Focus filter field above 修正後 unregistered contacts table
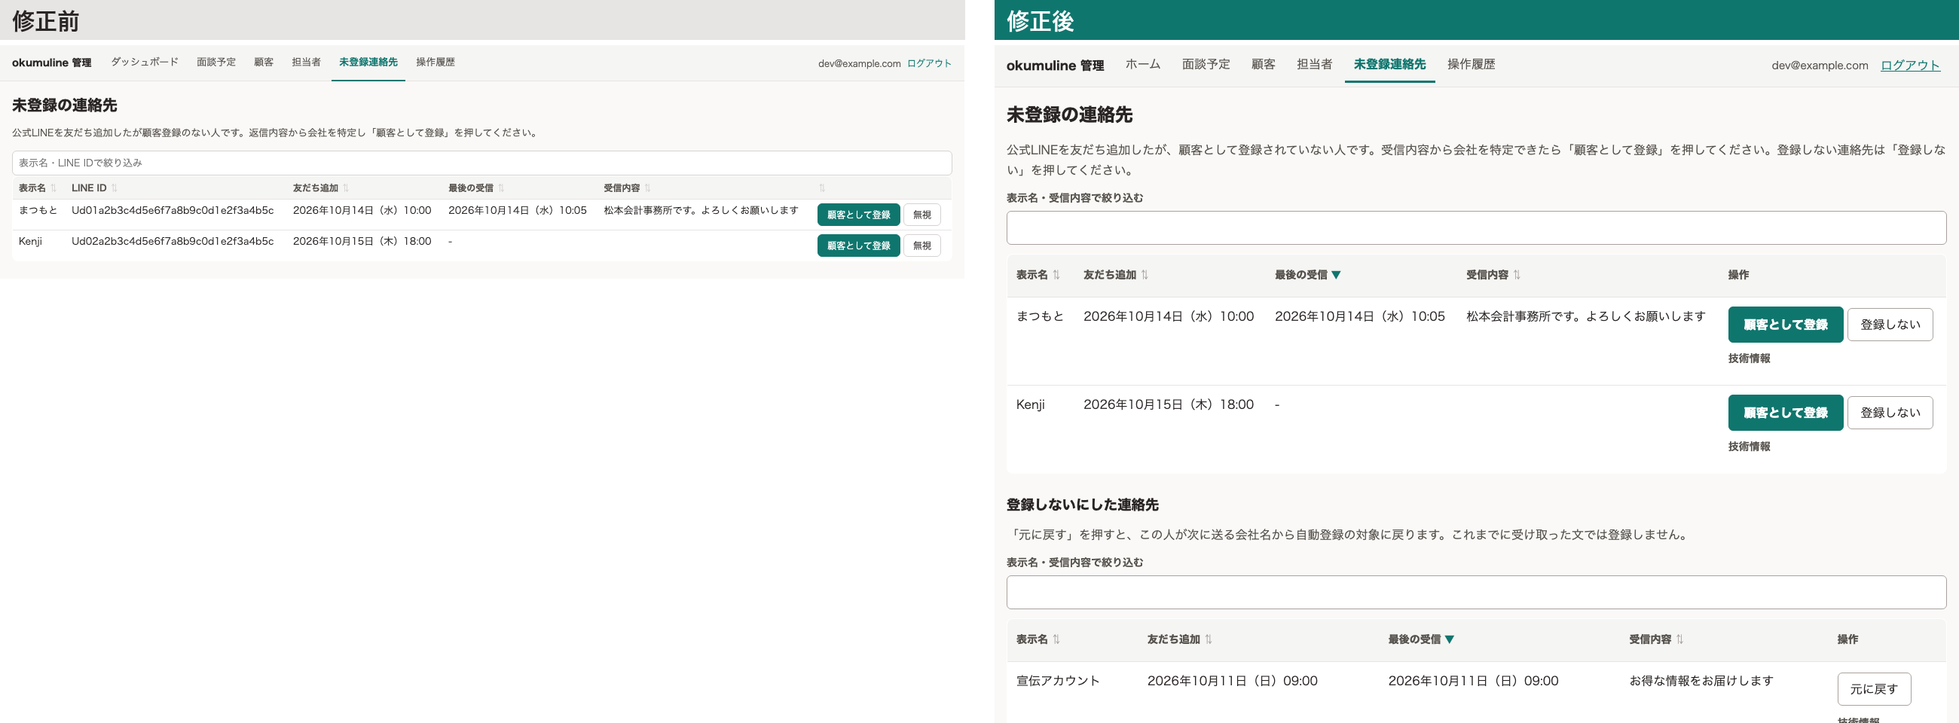 click(x=1476, y=228)
